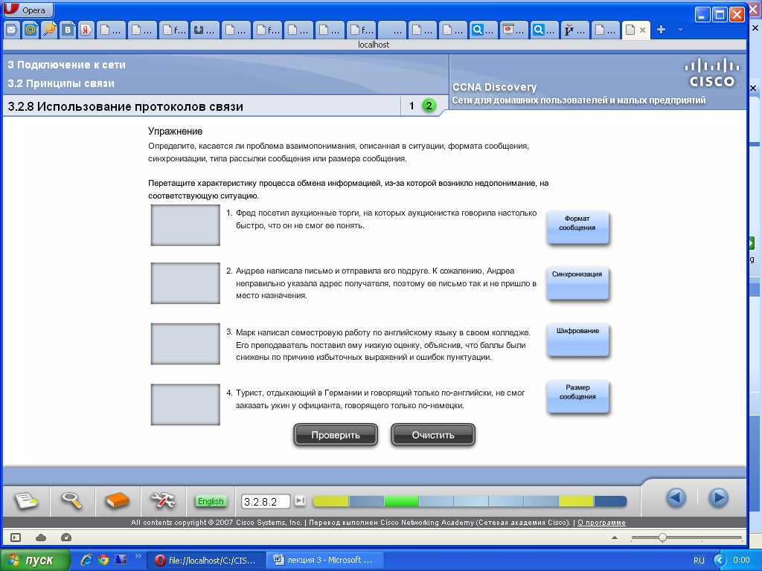Pick the 'Синхронизация' answer tile
The image size is (762, 571).
[577, 283]
